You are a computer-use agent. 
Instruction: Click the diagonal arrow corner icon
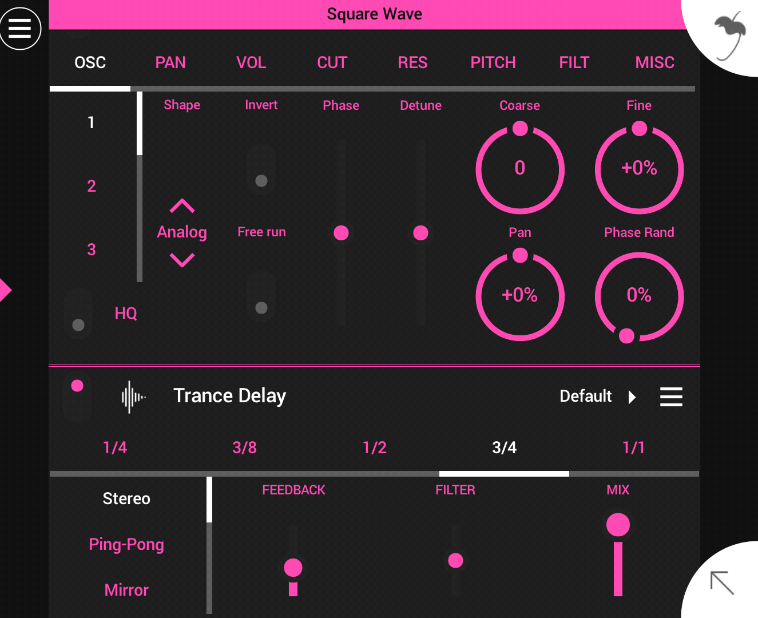coord(722,583)
